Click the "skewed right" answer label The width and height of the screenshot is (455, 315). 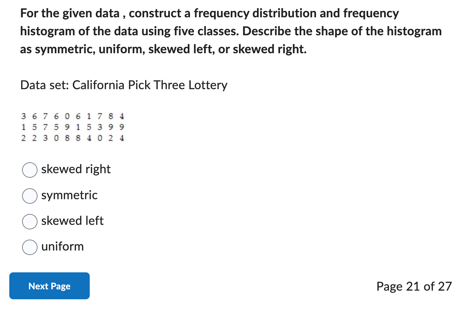[x=76, y=169]
